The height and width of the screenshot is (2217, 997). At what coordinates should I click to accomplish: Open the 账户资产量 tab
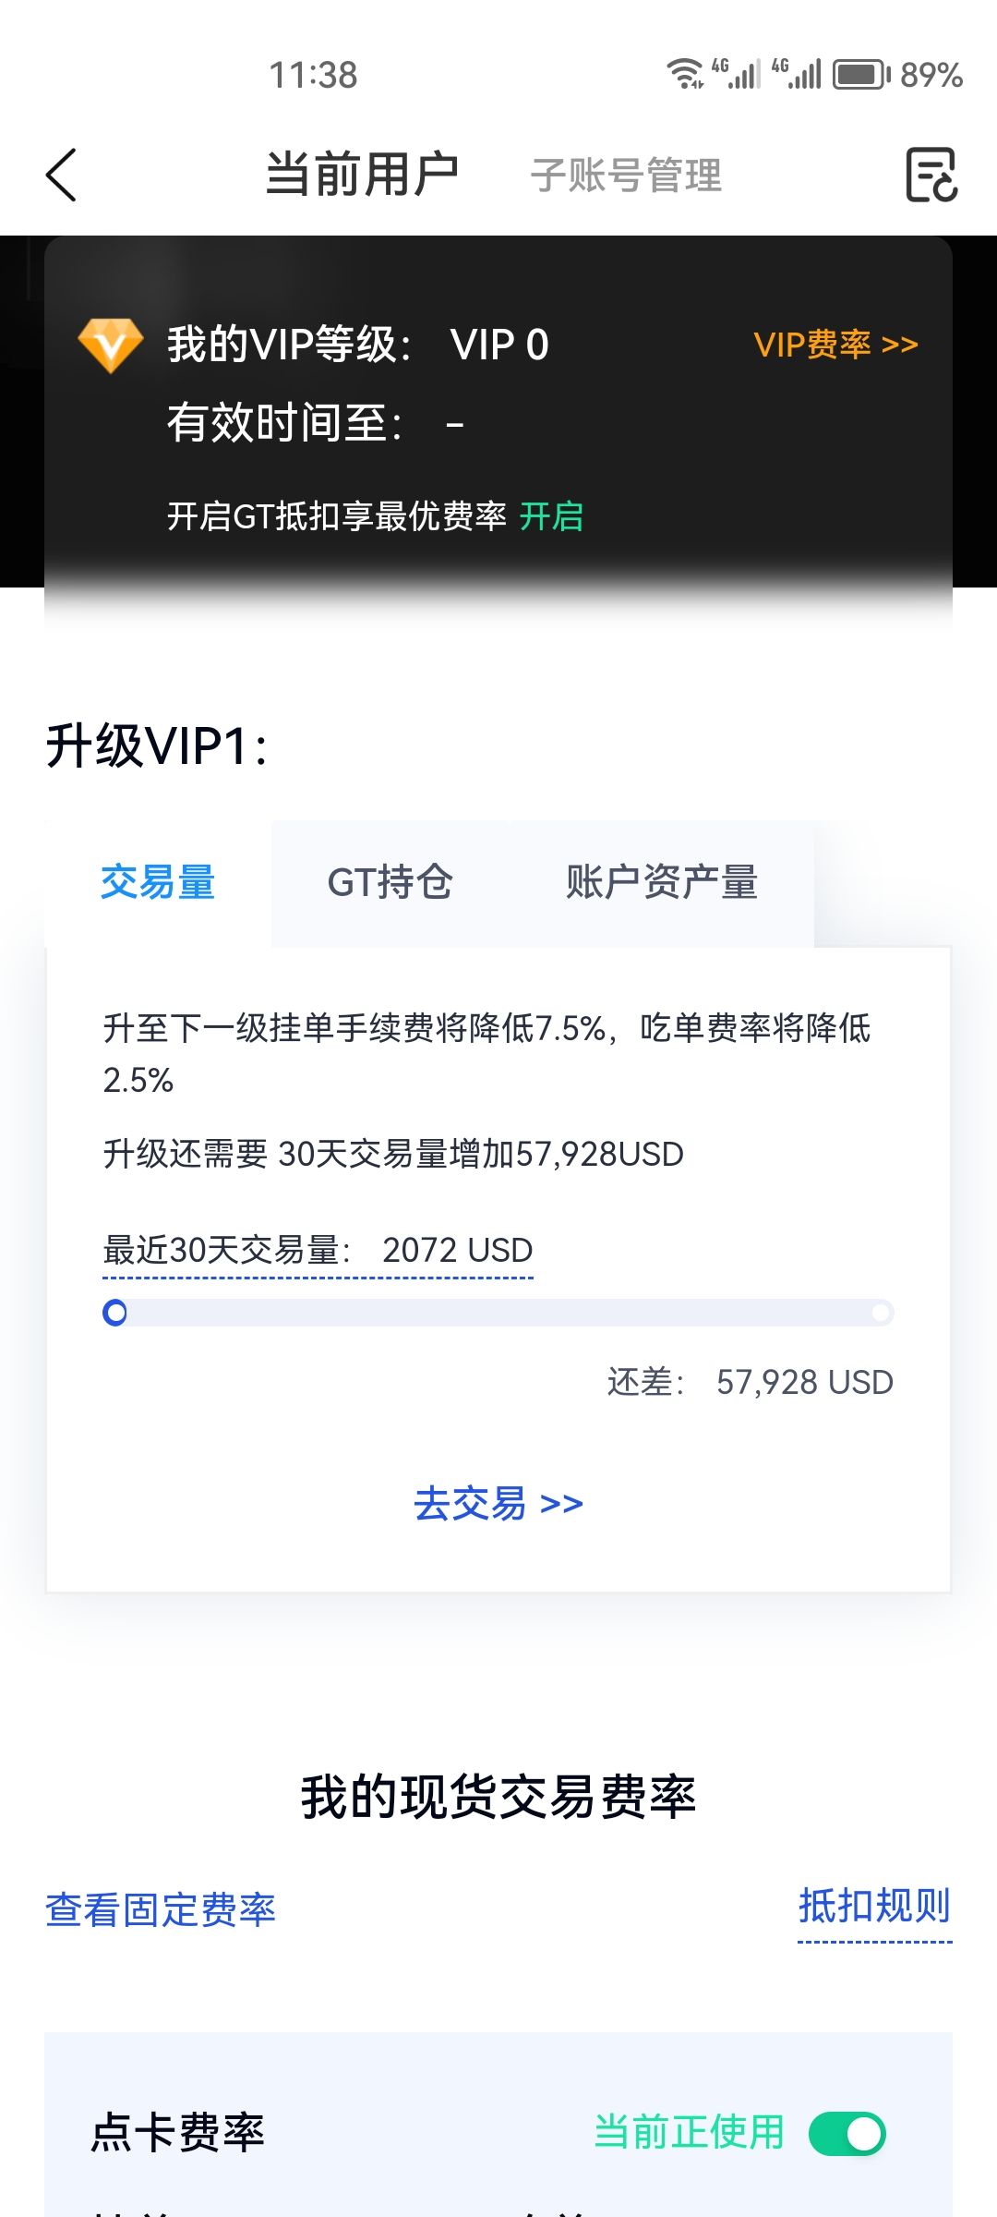click(x=662, y=883)
